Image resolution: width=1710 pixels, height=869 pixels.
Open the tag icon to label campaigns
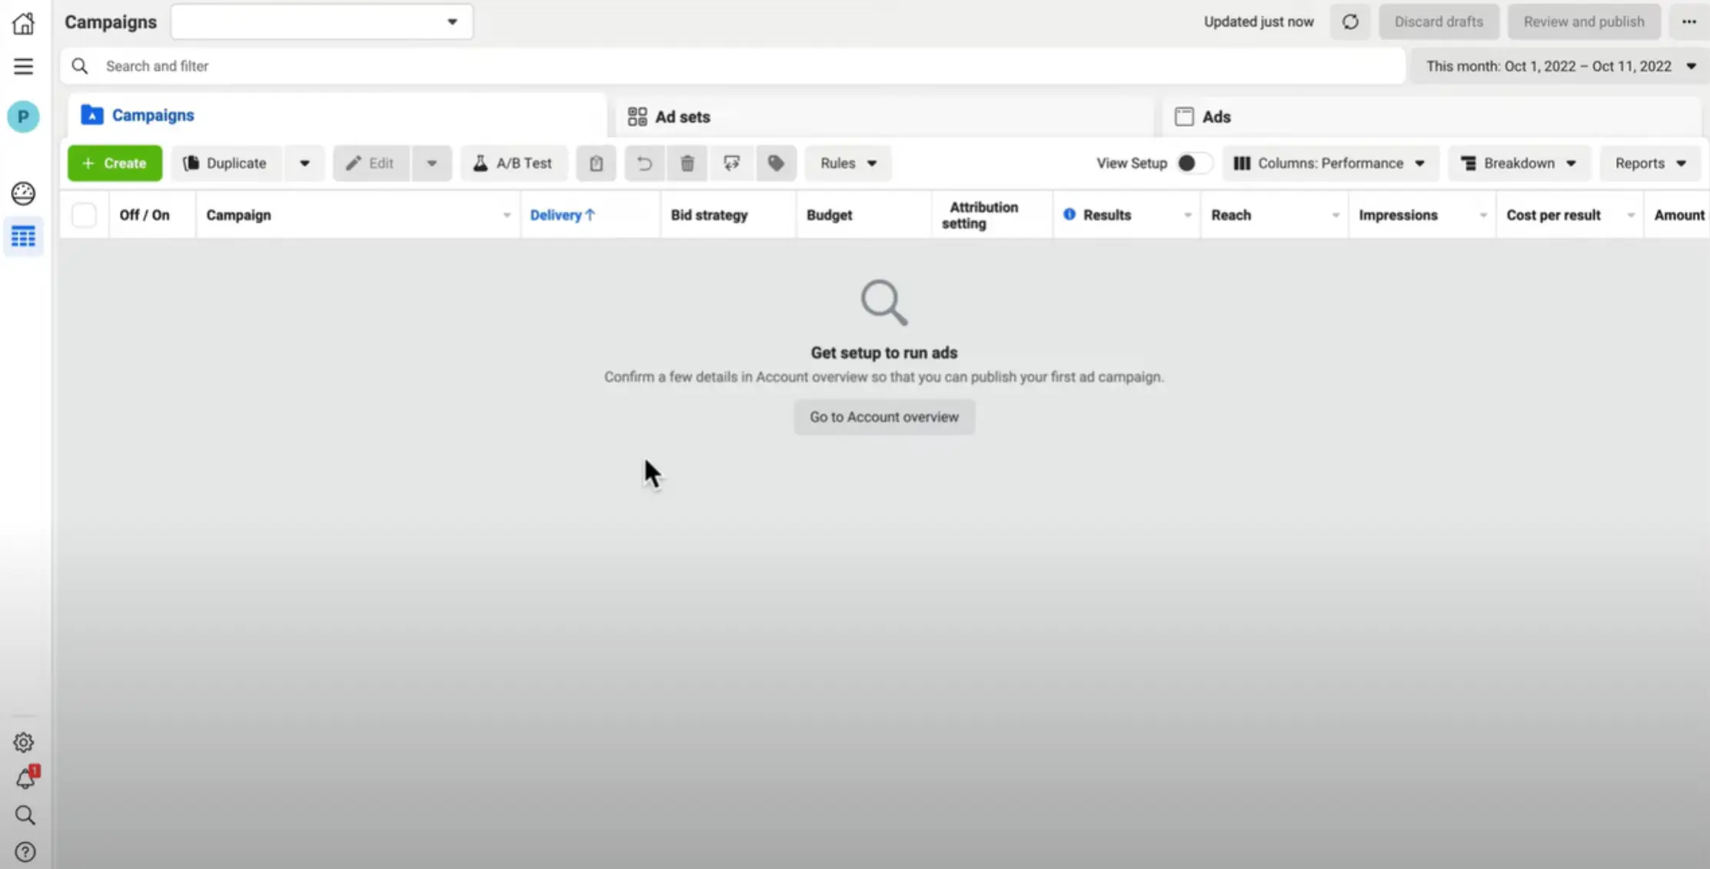(775, 163)
